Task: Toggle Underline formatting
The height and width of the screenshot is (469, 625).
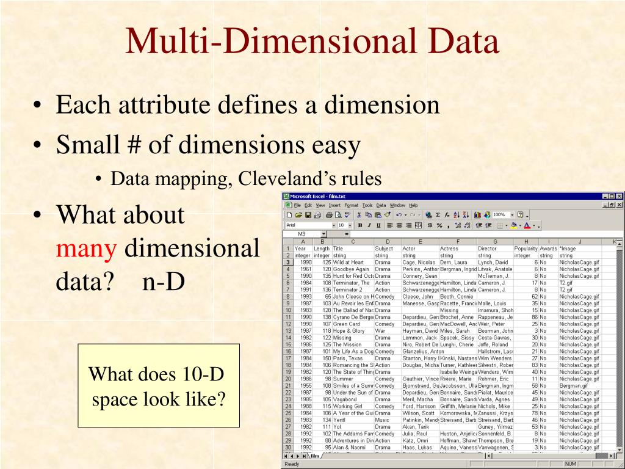Action: coord(378,225)
